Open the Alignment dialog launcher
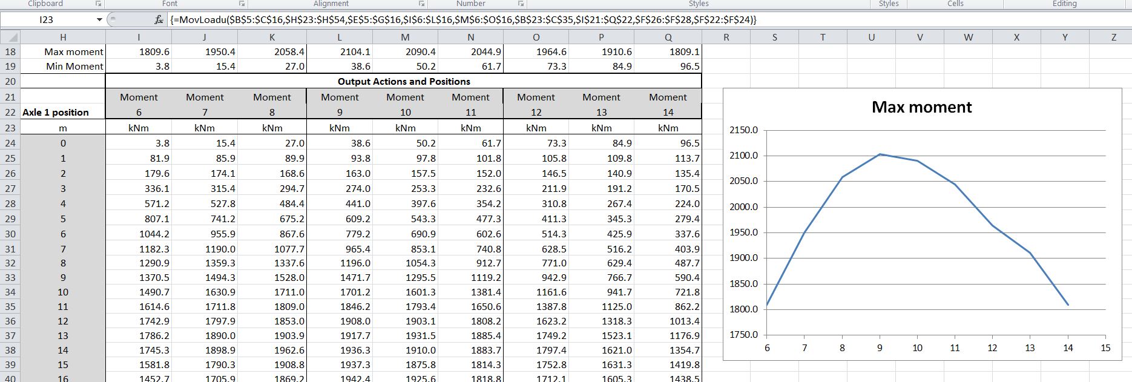 point(421,4)
